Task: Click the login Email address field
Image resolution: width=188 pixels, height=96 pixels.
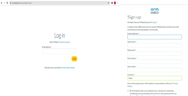Action: click(60, 51)
